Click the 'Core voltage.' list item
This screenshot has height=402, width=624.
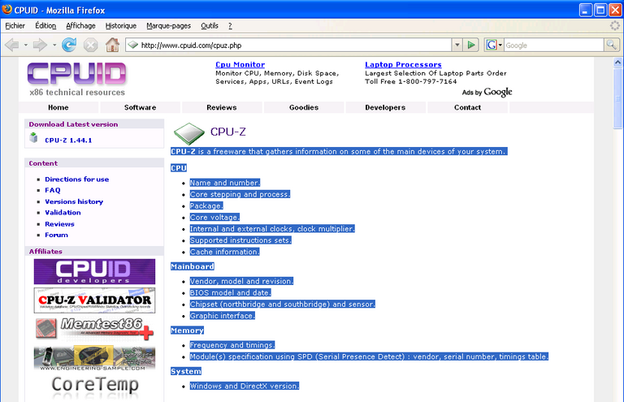coord(214,218)
